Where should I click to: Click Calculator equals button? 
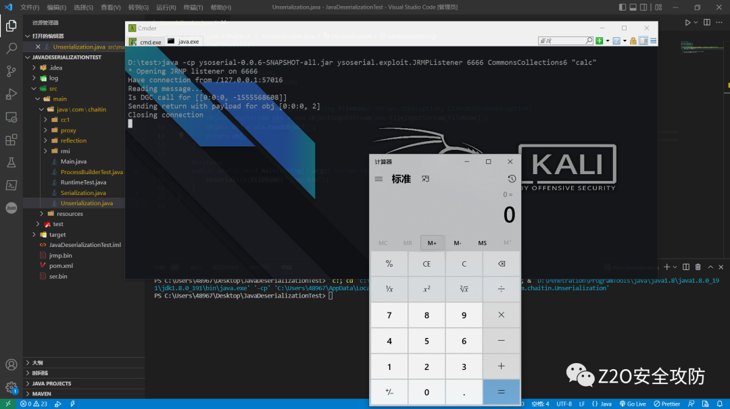pyautogui.click(x=501, y=392)
